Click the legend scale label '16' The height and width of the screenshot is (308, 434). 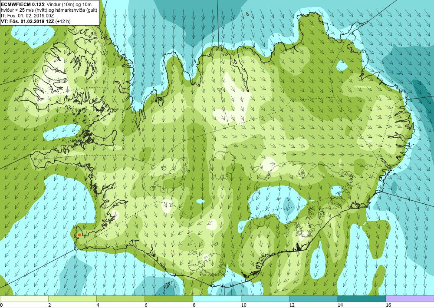pos(388,305)
